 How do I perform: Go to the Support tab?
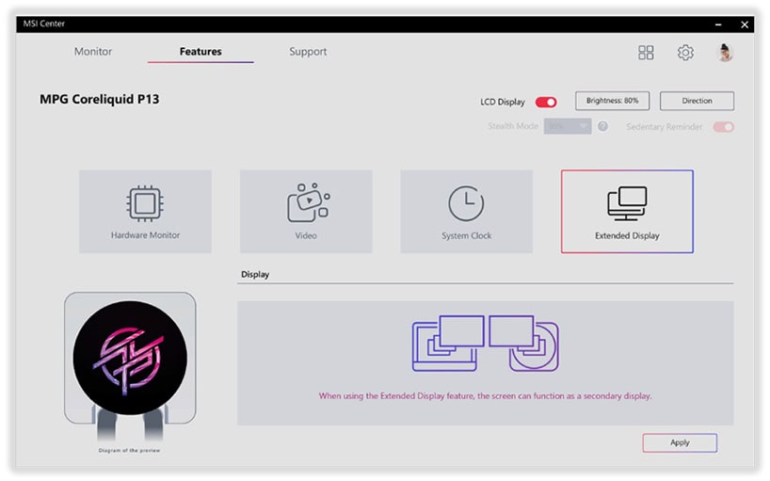pos(308,52)
